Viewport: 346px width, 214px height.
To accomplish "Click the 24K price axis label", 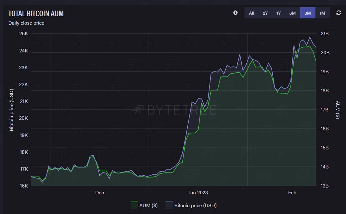I will (24, 51).
